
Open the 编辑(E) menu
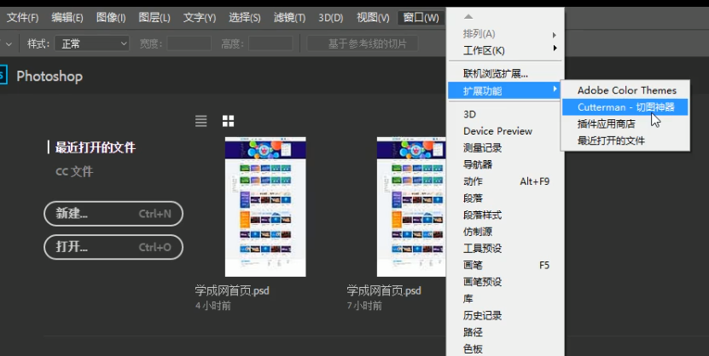pos(67,18)
